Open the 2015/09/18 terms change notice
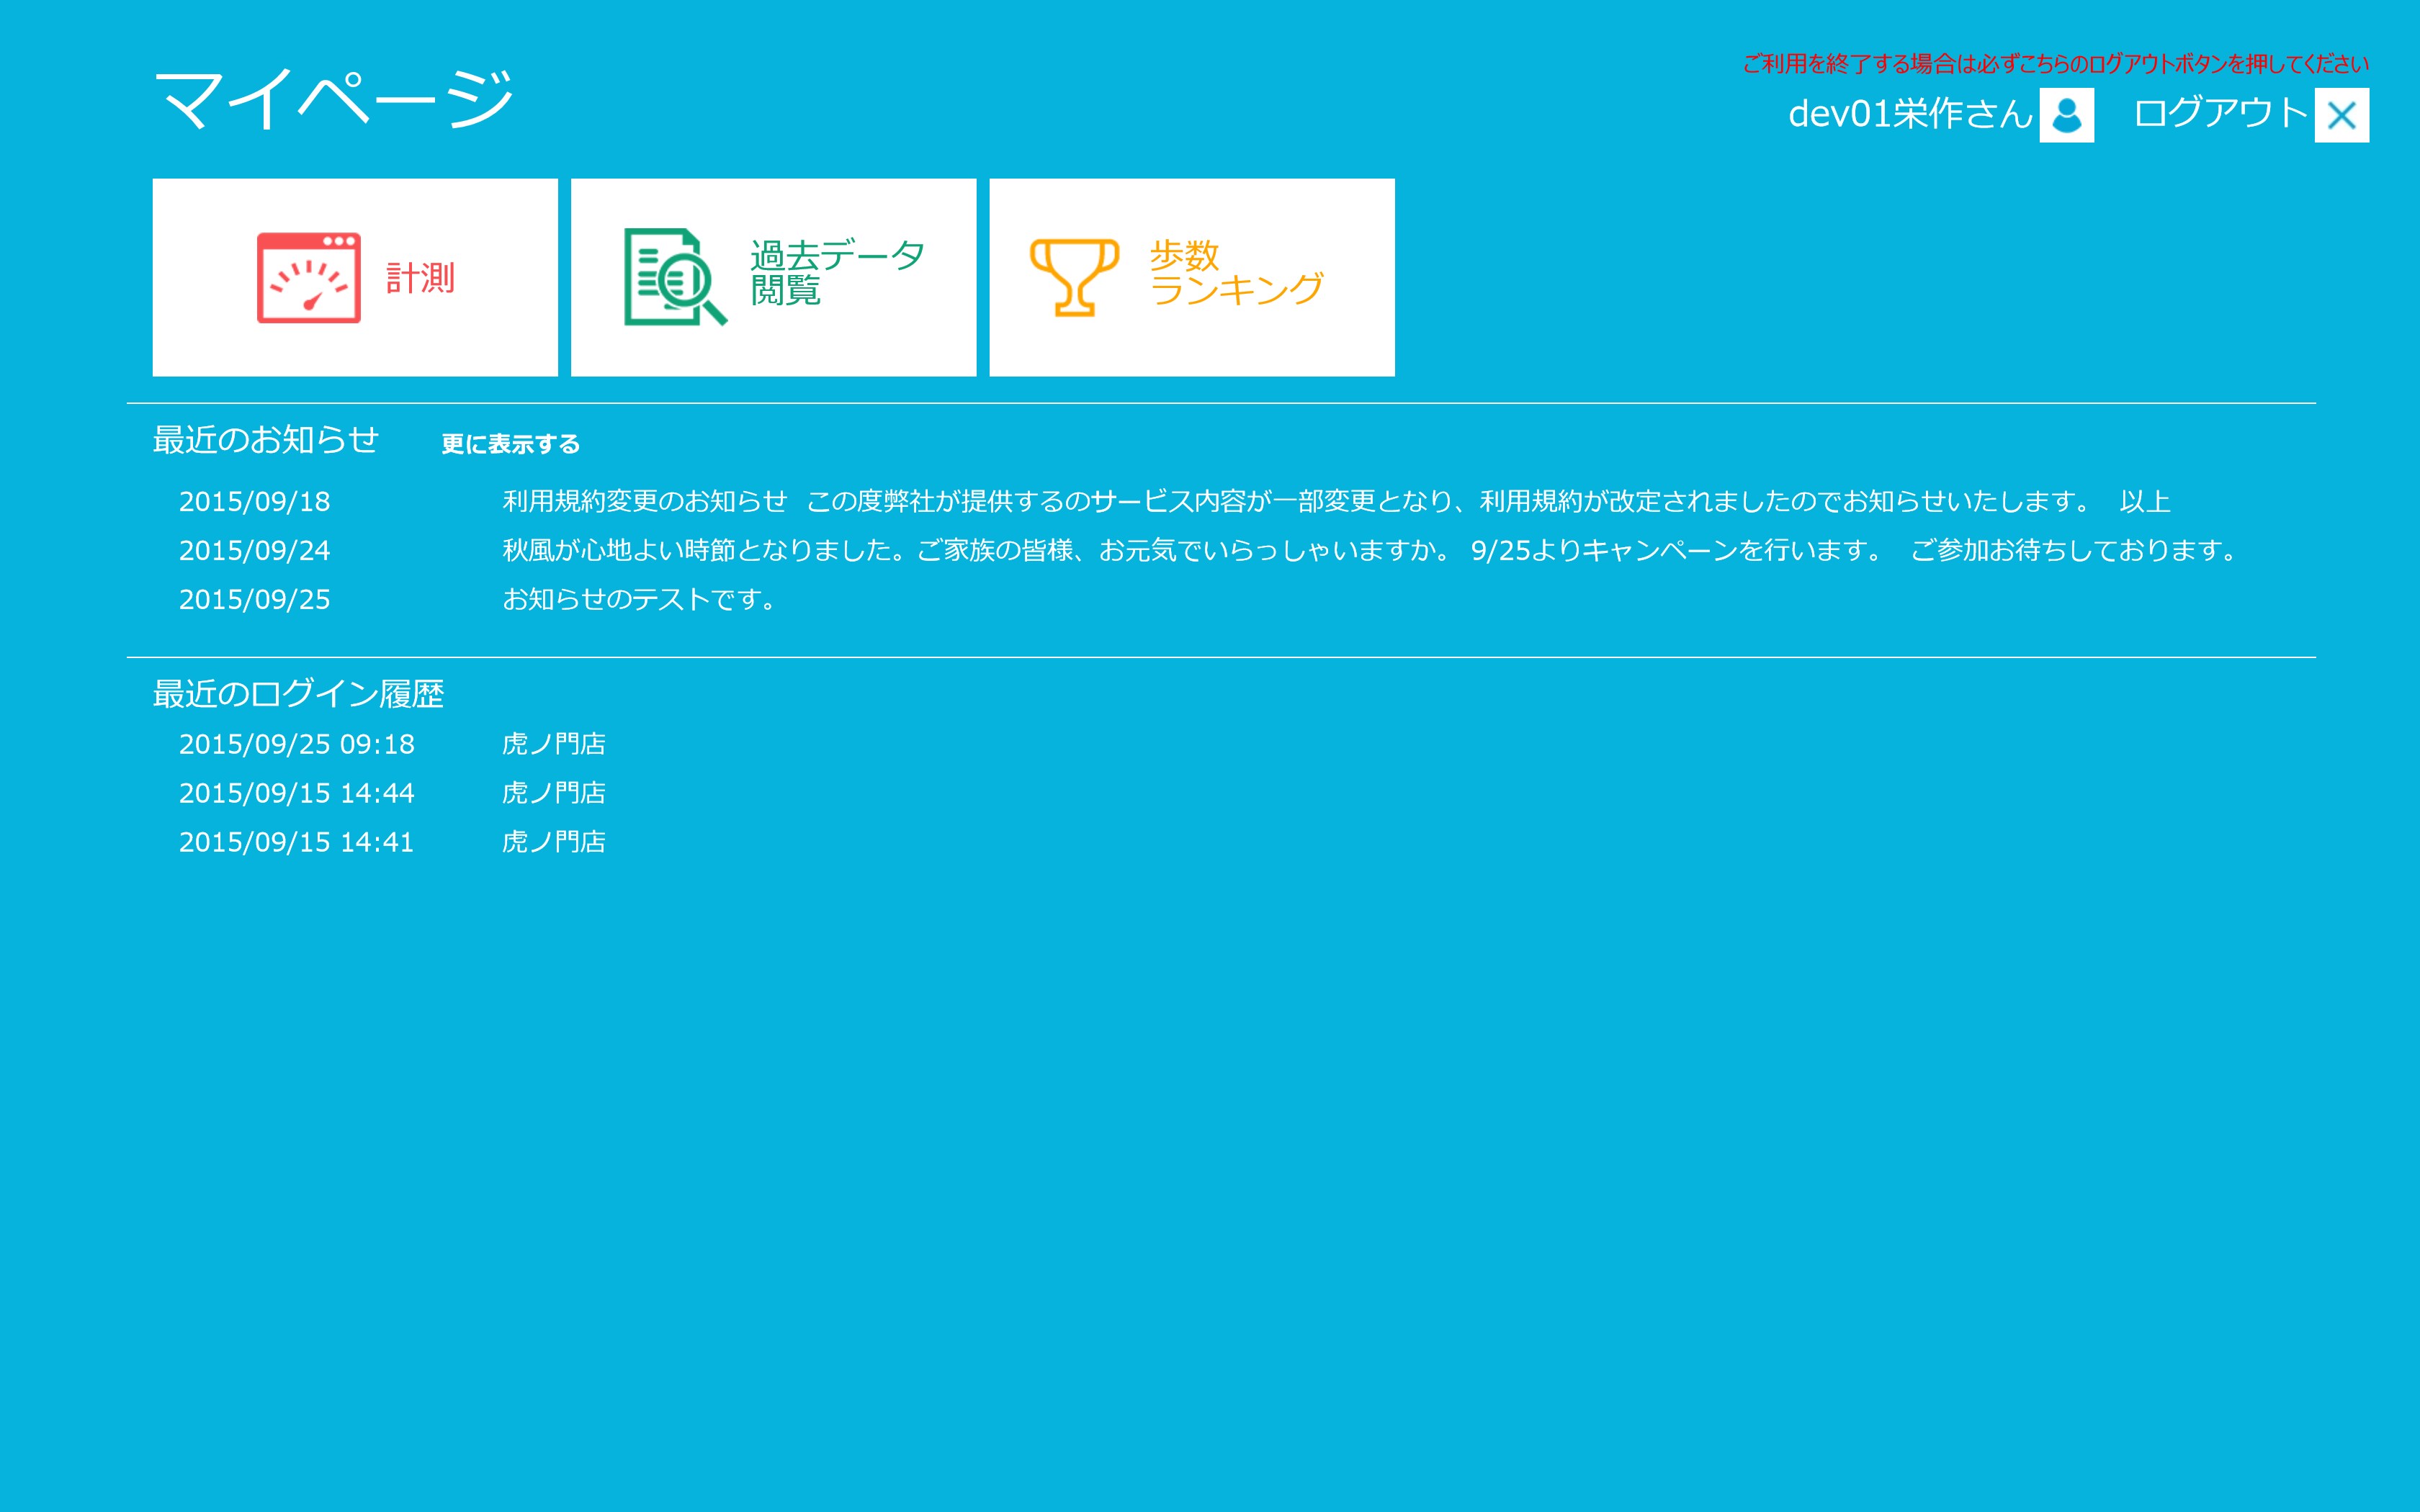2420x1512 pixels. coord(1335,501)
